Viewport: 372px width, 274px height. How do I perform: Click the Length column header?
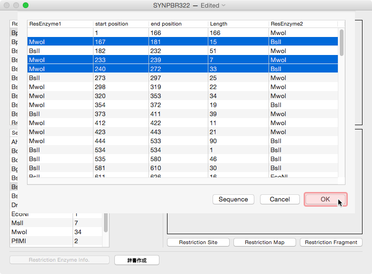pyautogui.click(x=237, y=24)
